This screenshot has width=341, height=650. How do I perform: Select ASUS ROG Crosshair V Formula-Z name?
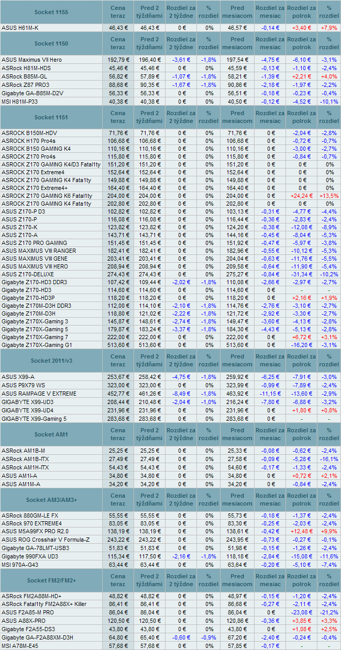coord(46,540)
